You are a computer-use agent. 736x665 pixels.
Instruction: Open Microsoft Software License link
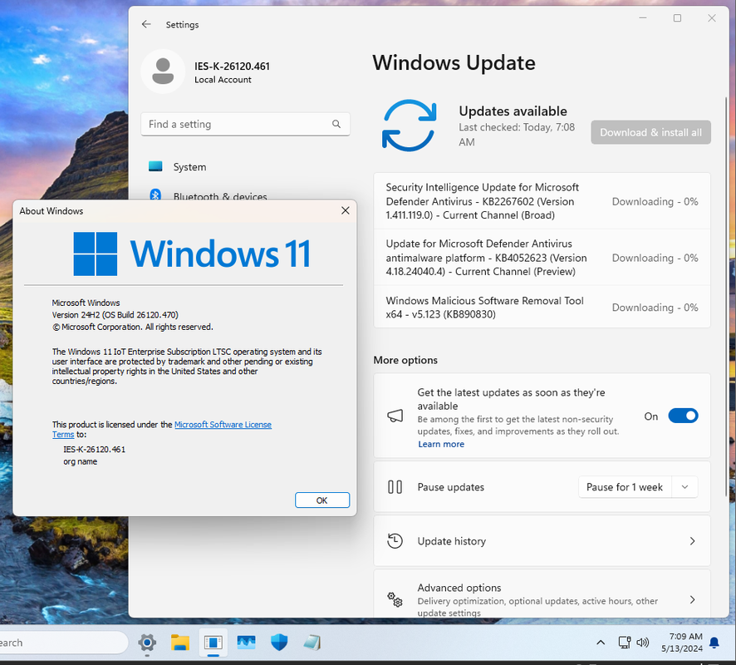click(223, 425)
